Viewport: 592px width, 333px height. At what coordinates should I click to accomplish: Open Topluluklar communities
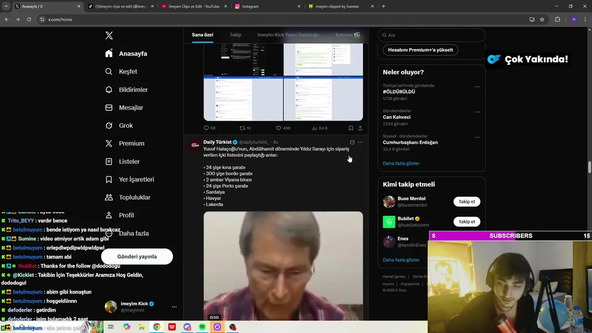tap(128, 197)
